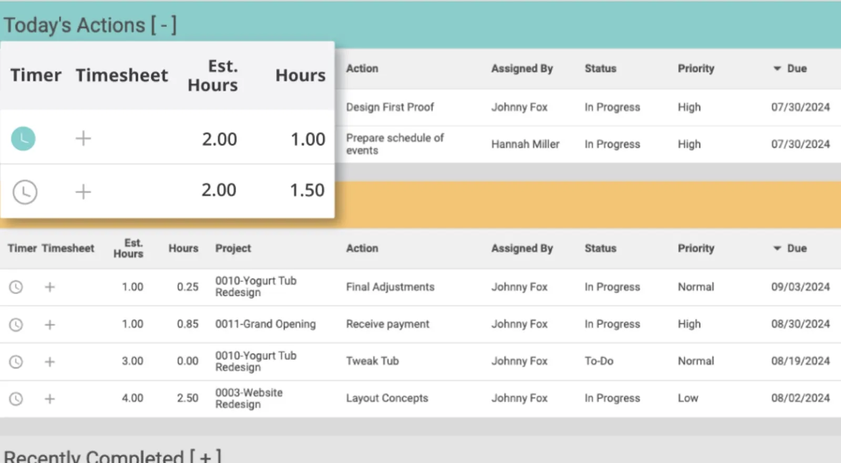Click Johnny Fox on Design First Proof row
Viewport: 841px width, 463px height.
[519, 107]
